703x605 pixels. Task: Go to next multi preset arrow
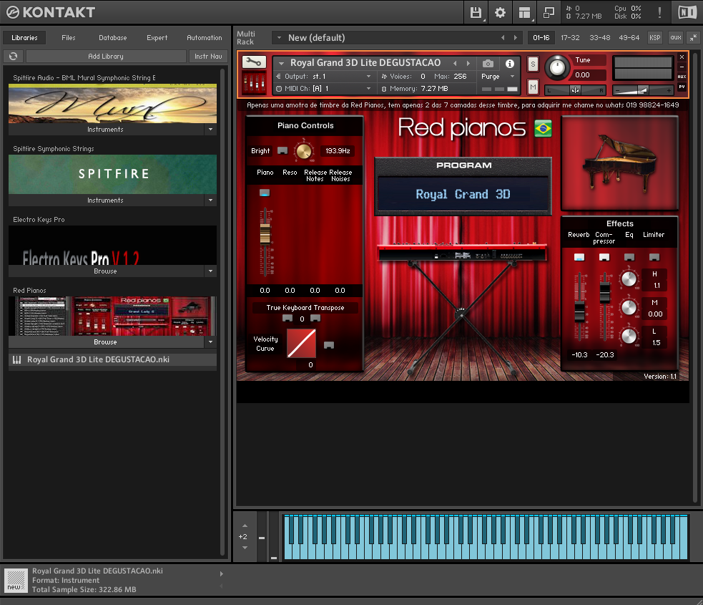[x=516, y=38]
